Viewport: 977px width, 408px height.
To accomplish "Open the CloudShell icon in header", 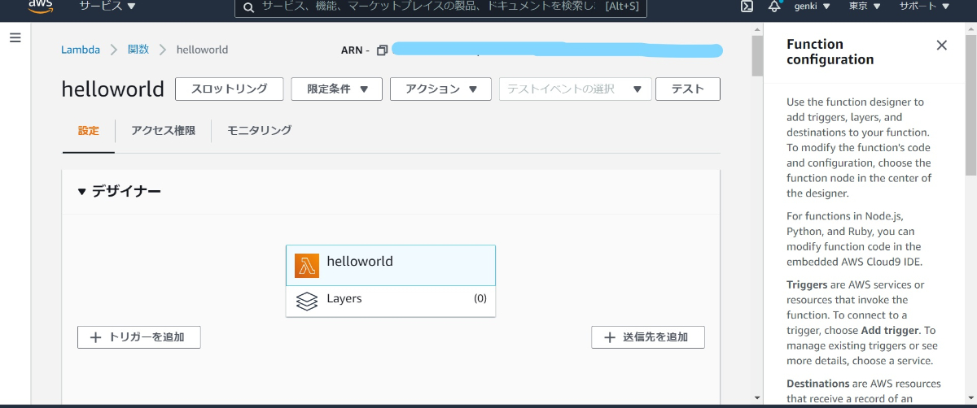I will click(747, 7).
